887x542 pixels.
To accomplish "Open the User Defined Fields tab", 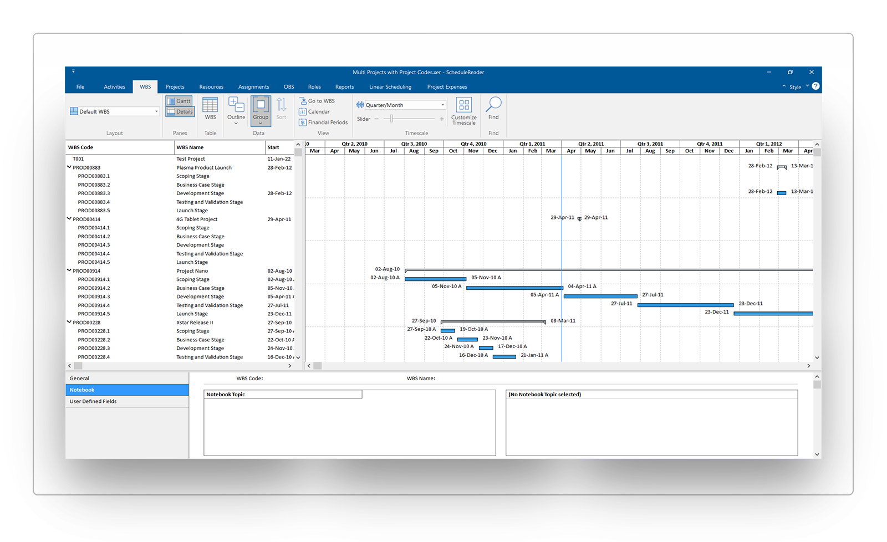I will click(x=93, y=401).
